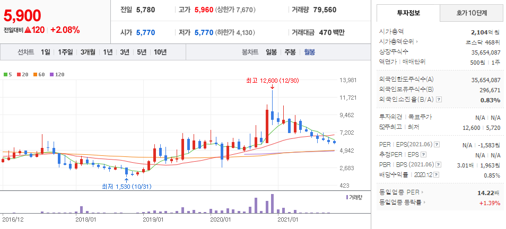Expand the 동일업종 등락률 arrow link
Image resolution: width=506 pixels, height=229 pixels.
(x=424, y=202)
